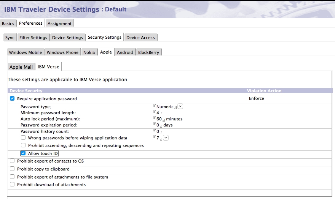Click 'These settings are applicable' description text
Viewport: 335px width, 199px height.
pyautogui.click(x=67, y=80)
